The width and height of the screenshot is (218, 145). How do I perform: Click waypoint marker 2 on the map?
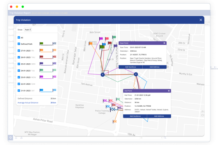pyautogui.click(x=136, y=74)
